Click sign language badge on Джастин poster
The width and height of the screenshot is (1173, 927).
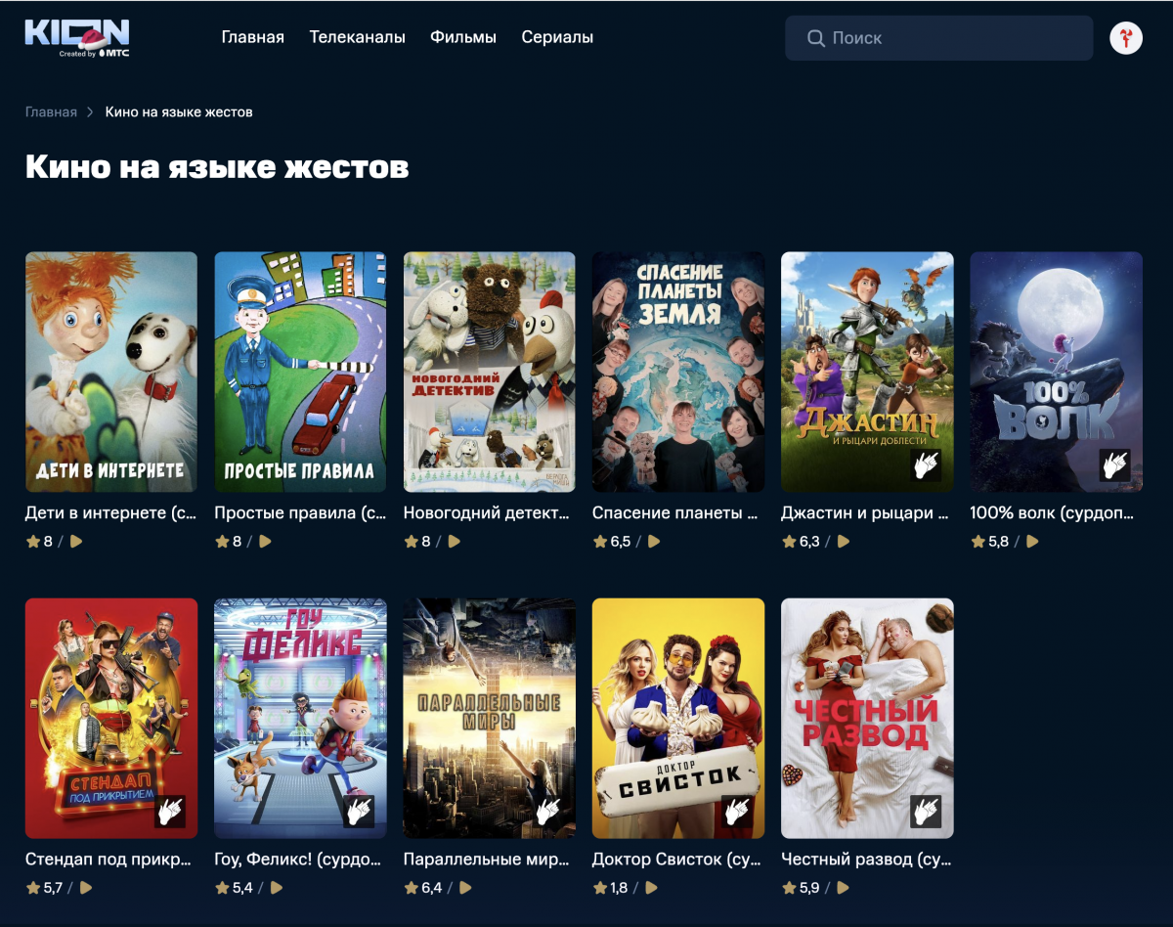point(925,464)
